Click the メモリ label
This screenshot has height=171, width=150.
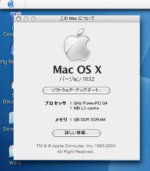61,120
